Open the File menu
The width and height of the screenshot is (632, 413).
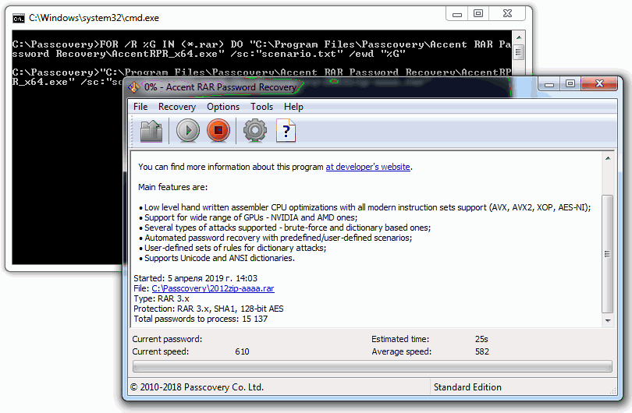[140, 107]
